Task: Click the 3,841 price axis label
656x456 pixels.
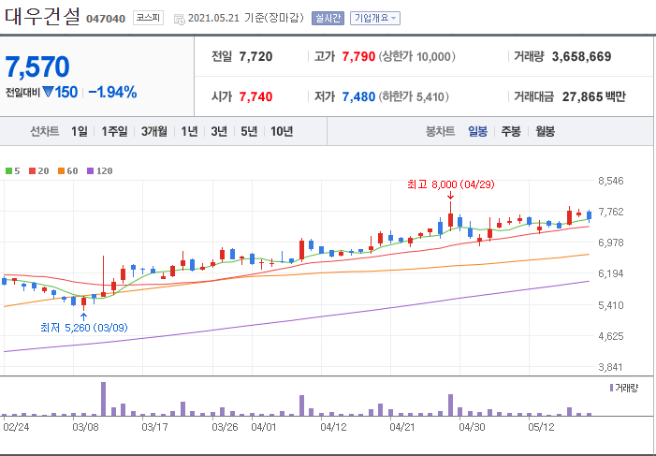Action: pyautogui.click(x=611, y=367)
